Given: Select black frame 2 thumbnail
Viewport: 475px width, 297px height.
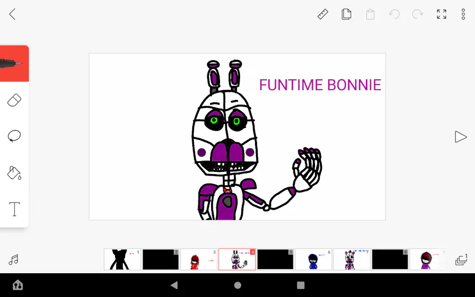Looking at the screenshot, I should (160, 259).
